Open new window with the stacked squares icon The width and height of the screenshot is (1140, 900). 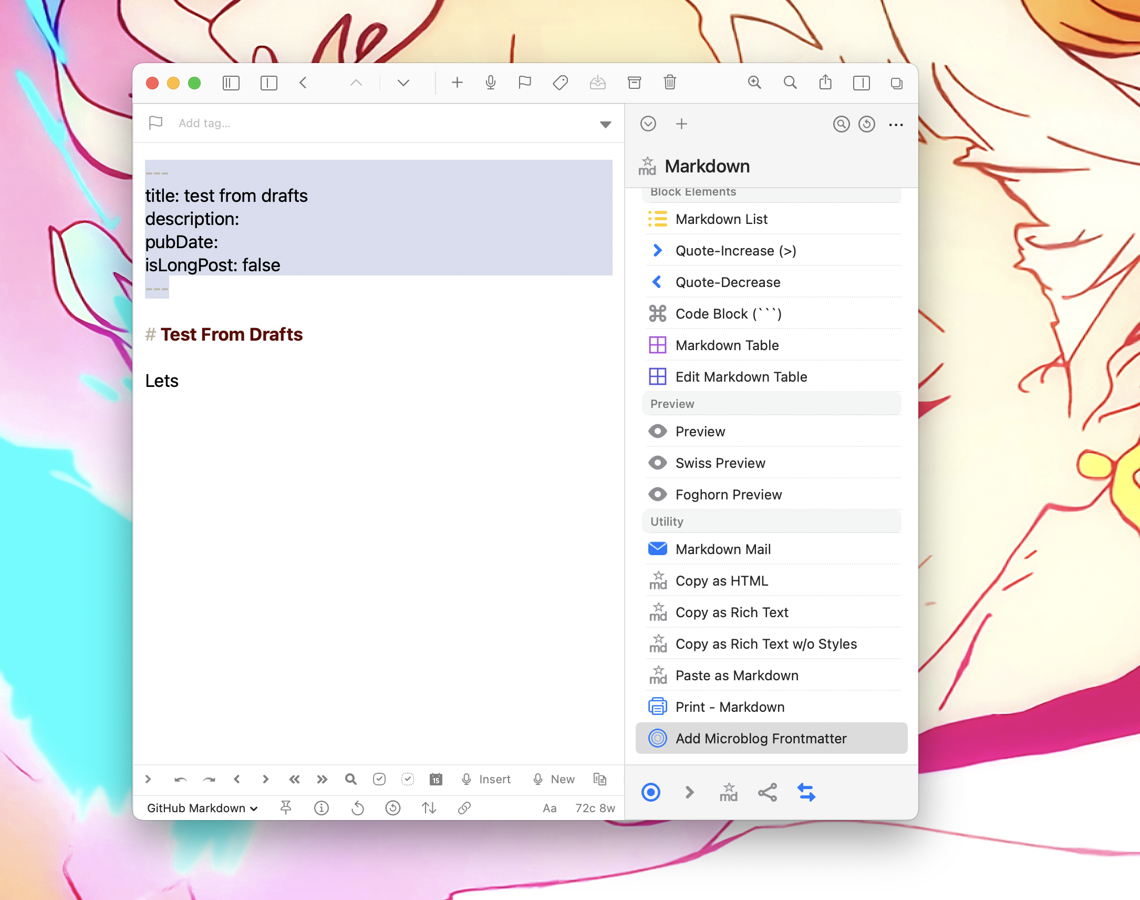click(x=896, y=83)
